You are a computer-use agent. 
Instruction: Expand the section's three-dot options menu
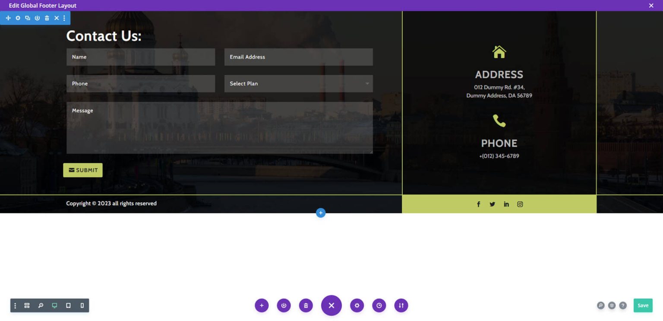(64, 18)
